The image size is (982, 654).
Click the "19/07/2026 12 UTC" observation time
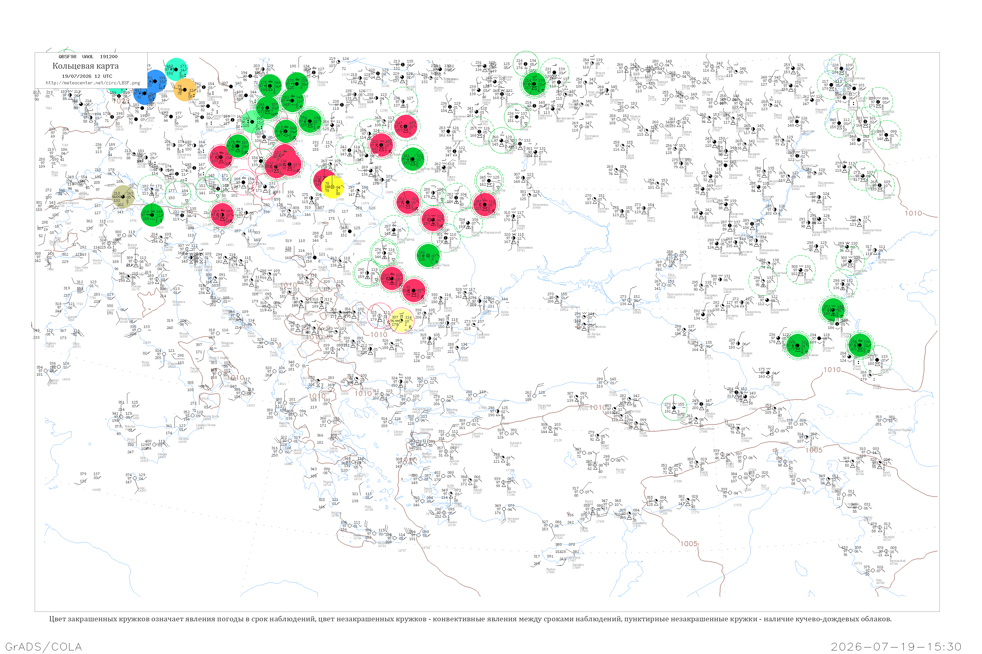87,76
